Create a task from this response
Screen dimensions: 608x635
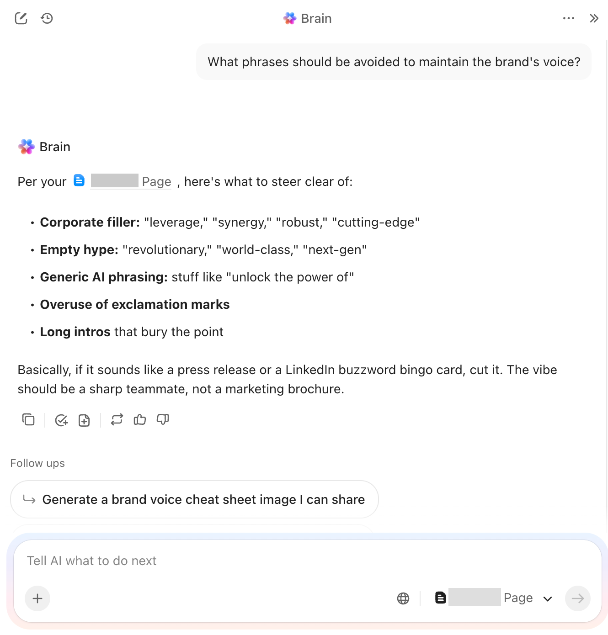click(61, 420)
